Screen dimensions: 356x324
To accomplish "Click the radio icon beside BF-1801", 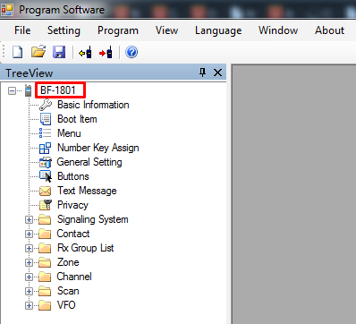I will [x=28, y=90].
